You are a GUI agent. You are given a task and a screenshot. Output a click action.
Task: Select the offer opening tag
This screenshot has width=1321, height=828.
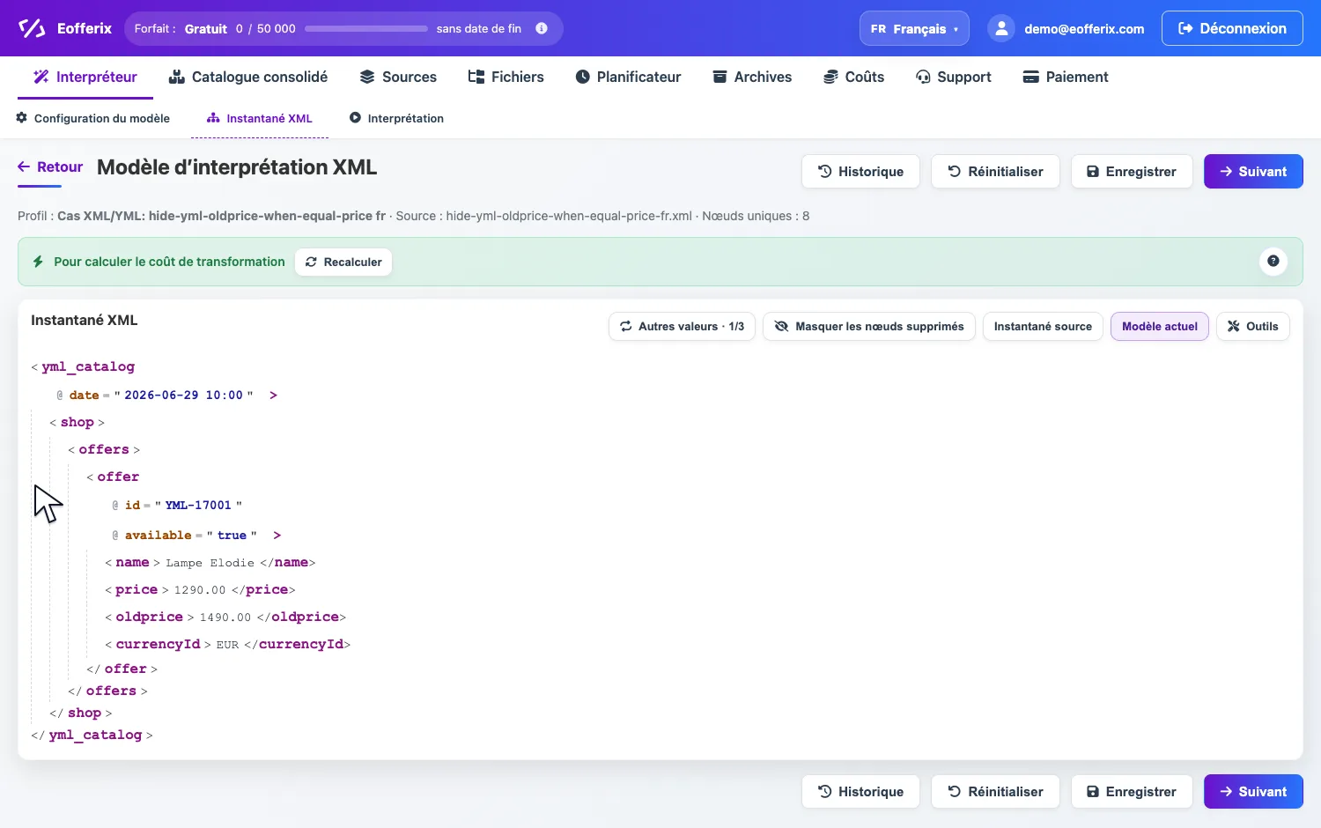[118, 477]
